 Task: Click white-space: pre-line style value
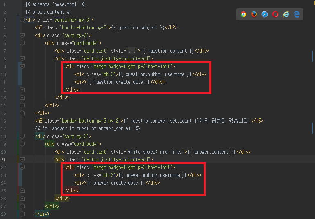point(155,152)
